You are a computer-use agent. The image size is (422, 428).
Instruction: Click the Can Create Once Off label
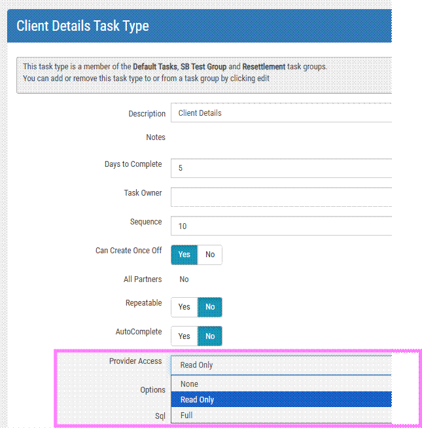[129, 250]
